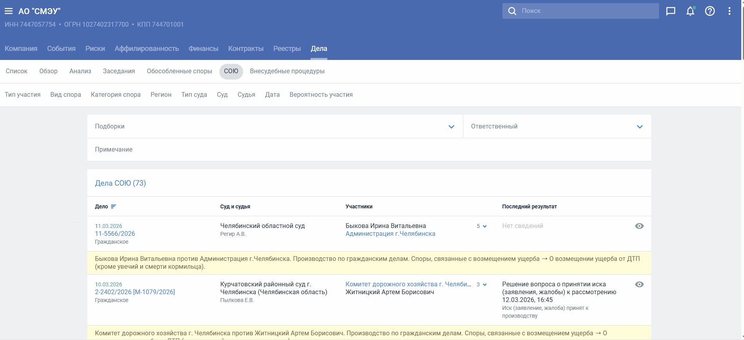Open the Тип суда filter

[194, 95]
